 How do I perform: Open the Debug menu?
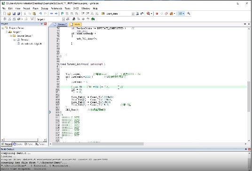[45, 8]
